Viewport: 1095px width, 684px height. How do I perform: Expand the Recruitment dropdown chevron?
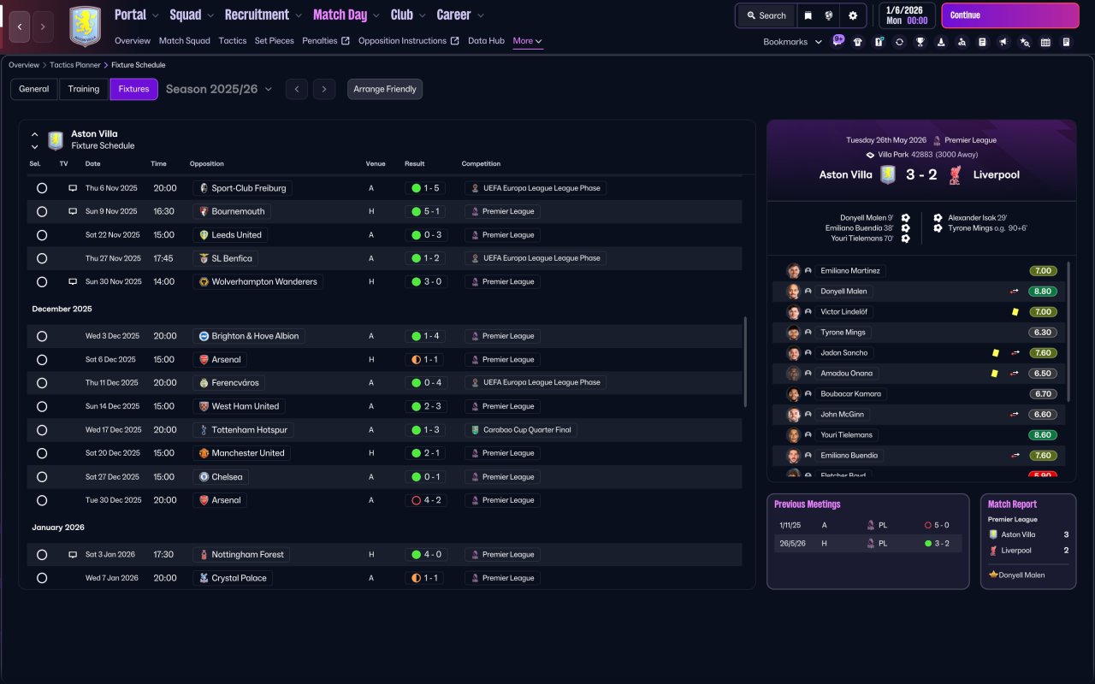click(x=298, y=15)
